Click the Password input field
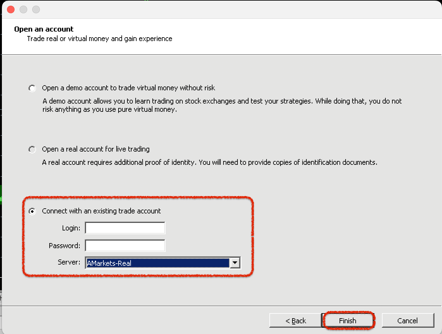Image resolution: width=442 pixels, height=334 pixels. tap(125, 246)
